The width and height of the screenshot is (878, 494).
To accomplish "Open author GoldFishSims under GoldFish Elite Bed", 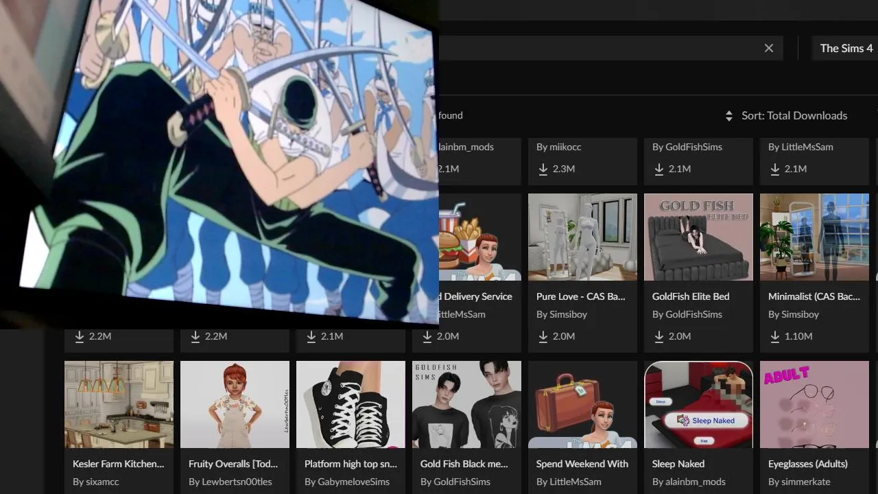I will 687,314.
